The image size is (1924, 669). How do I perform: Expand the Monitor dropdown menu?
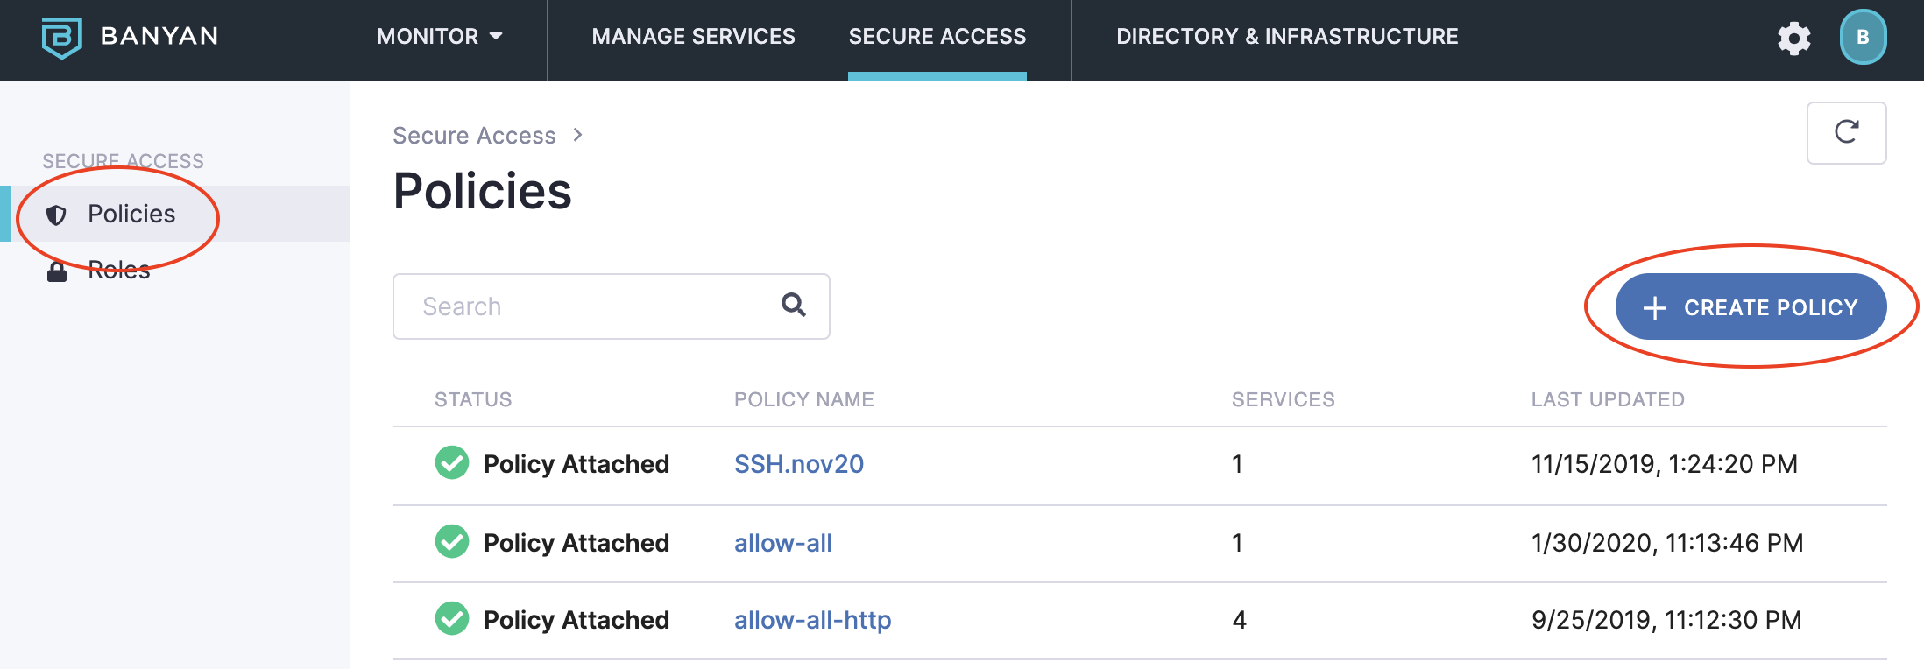439,37
